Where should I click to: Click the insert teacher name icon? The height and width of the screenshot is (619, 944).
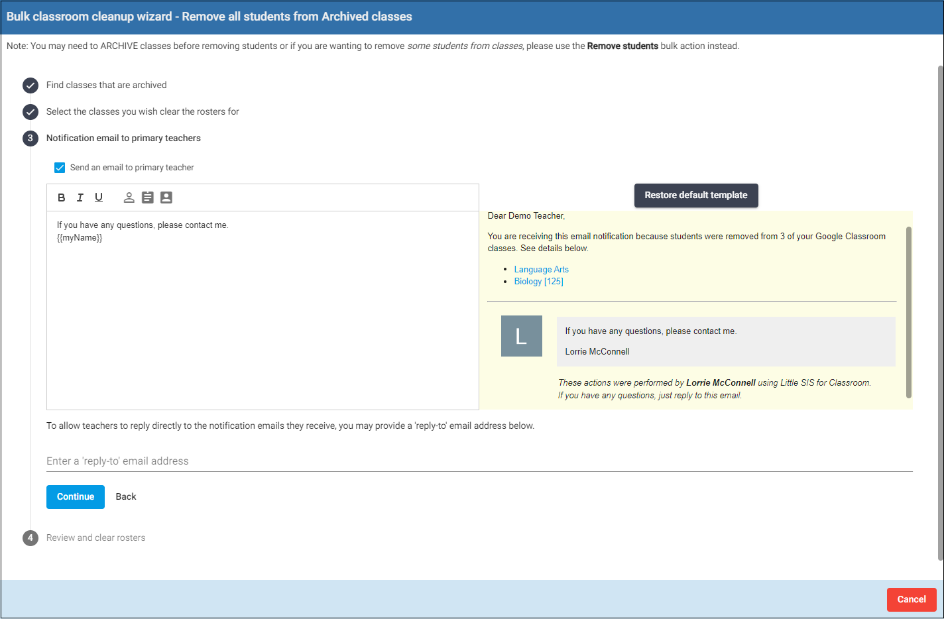[129, 197]
